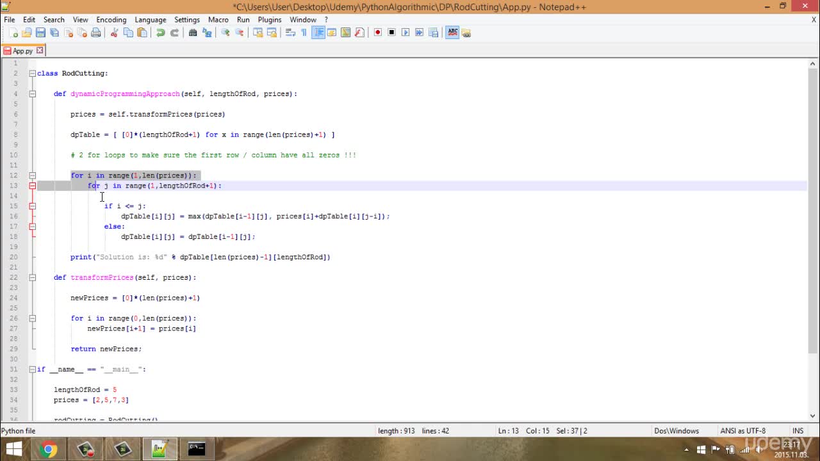
Task: Open the user-defined language dialog icon
Action: click(x=332, y=33)
